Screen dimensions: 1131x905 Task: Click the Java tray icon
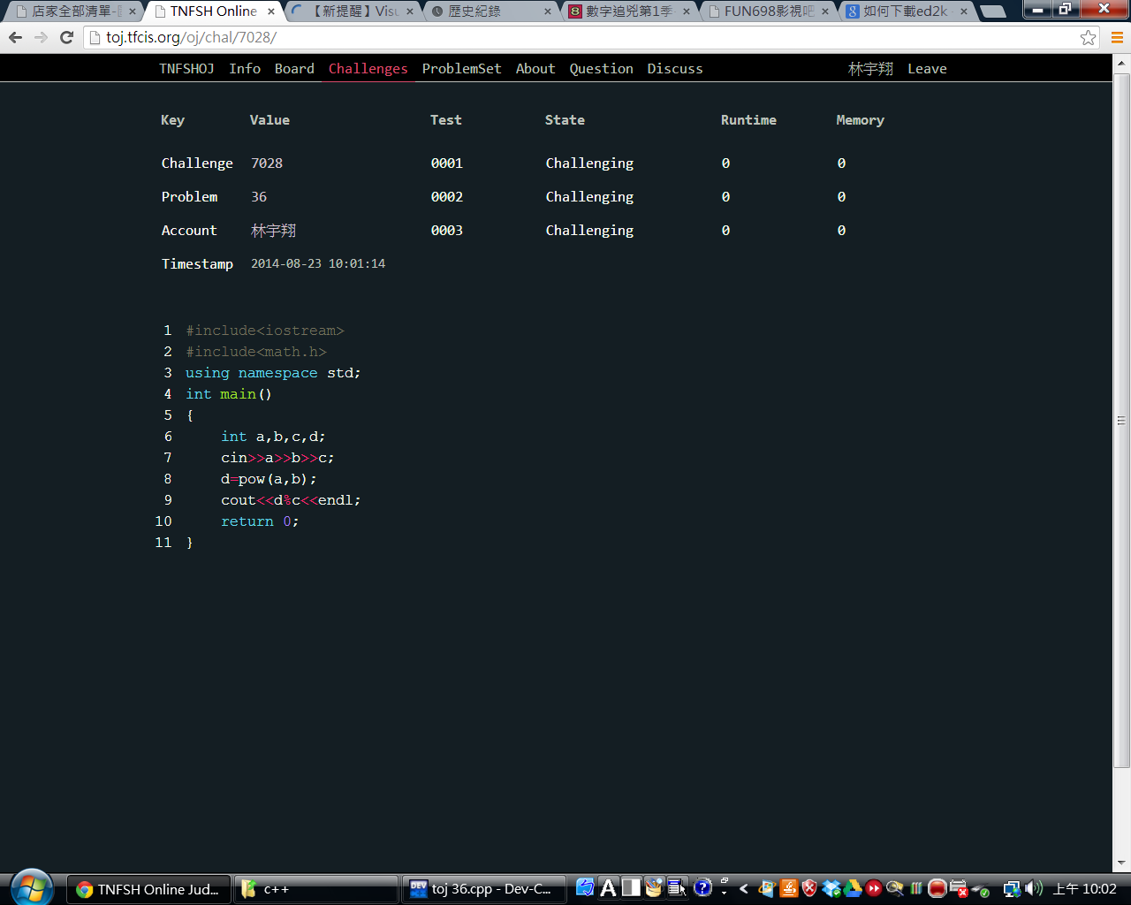[788, 889]
